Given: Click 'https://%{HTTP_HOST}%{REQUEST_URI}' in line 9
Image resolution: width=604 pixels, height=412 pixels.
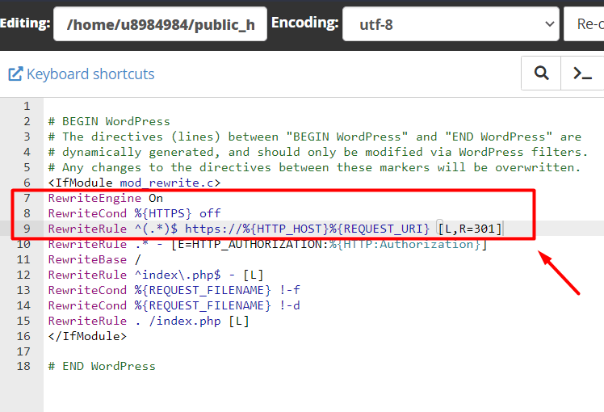Looking at the screenshot, I should 307,229.
